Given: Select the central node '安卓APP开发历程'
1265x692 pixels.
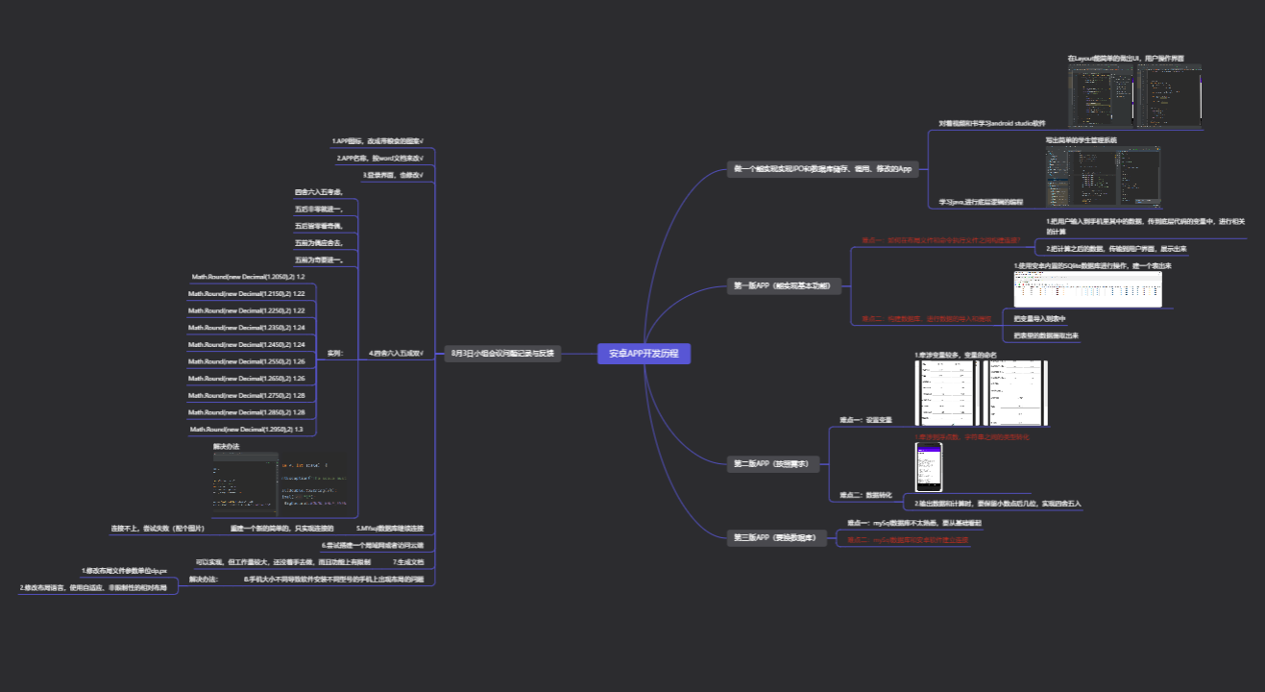Looking at the screenshot, I should point(644,354).
